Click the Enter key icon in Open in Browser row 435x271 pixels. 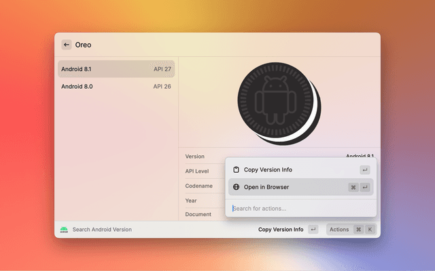pos(365,187)
